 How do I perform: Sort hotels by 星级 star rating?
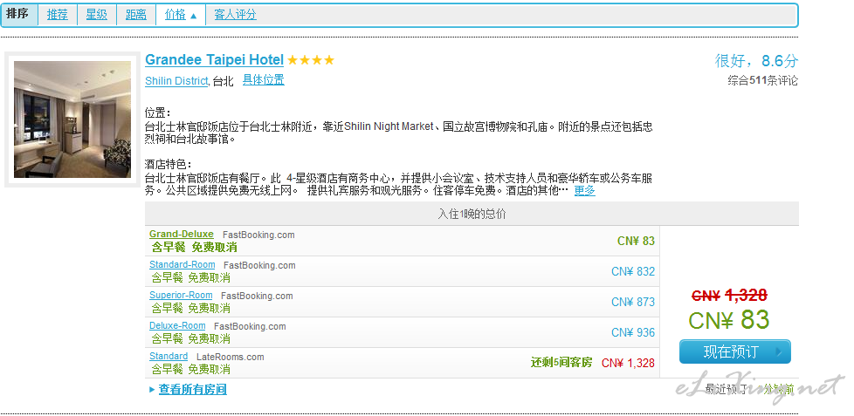click(96, 15)
